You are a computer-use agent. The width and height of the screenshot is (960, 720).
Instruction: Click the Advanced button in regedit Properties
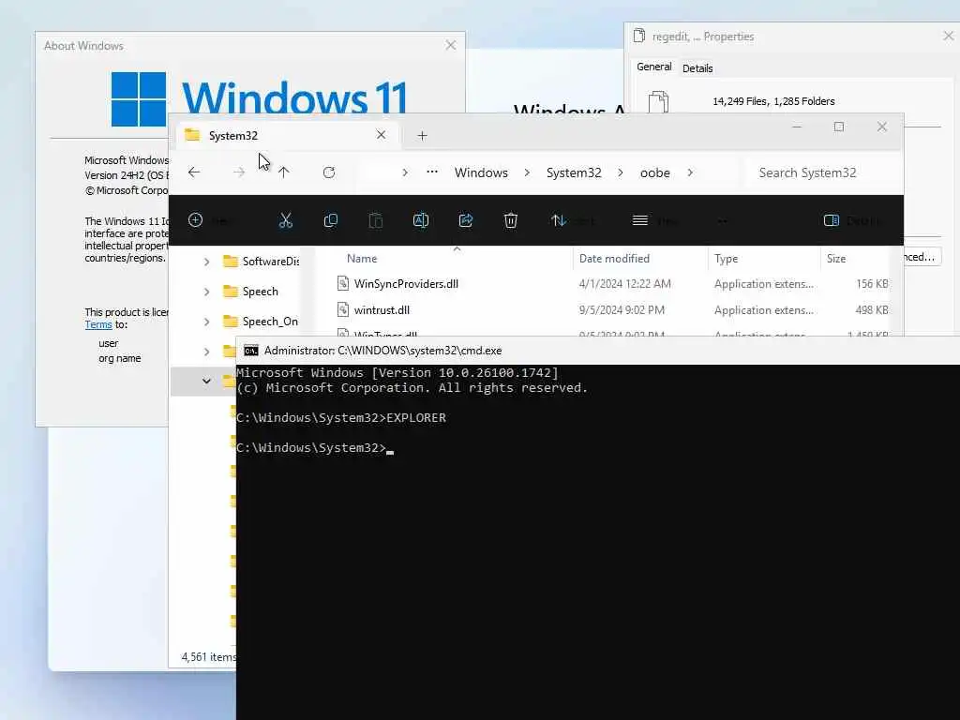point(922,257)
